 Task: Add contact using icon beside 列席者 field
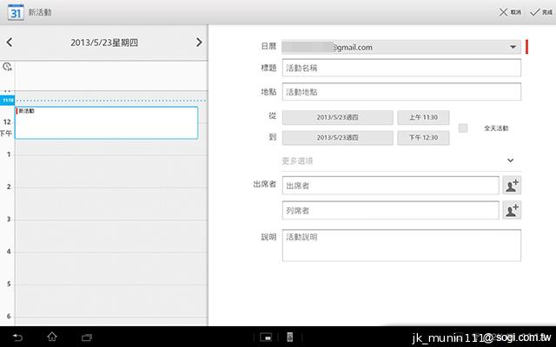coord(512,210)
